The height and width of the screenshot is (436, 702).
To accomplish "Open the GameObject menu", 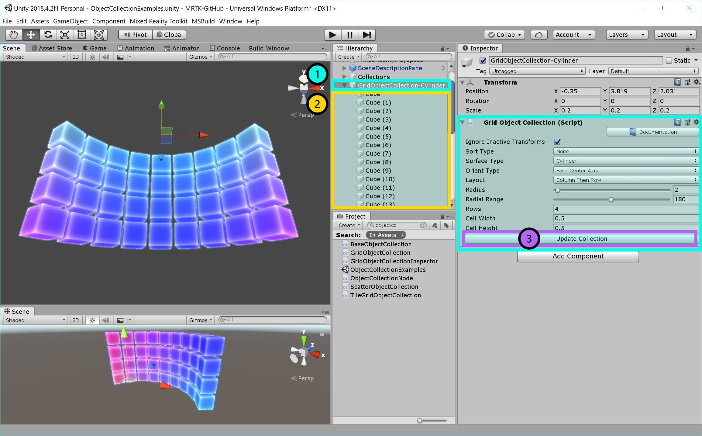I will pos(70,21).
